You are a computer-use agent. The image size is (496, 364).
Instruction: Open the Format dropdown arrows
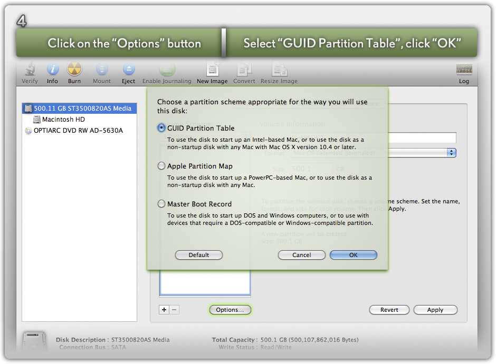[x=451, y=153]
